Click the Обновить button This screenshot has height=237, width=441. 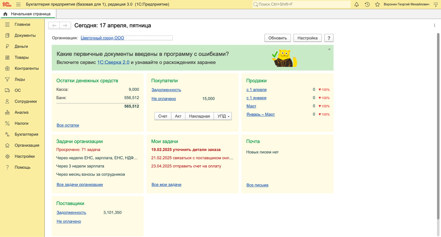(x=278, y=38)
